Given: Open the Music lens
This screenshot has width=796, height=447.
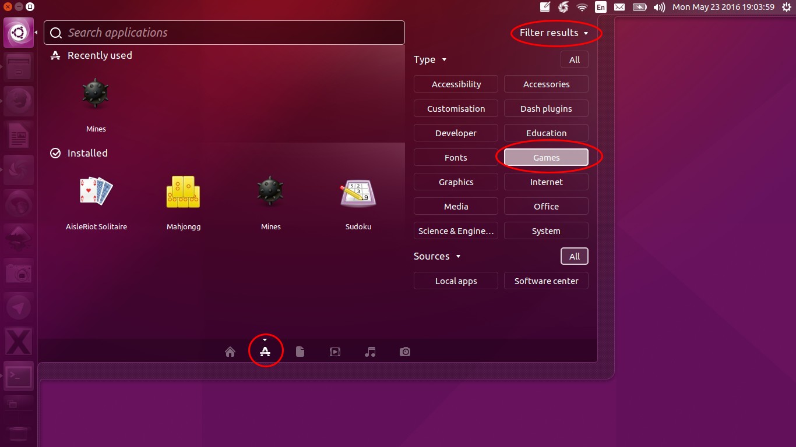Looking at the screenshot, I should pyautogui.click(x=370, y=352).
